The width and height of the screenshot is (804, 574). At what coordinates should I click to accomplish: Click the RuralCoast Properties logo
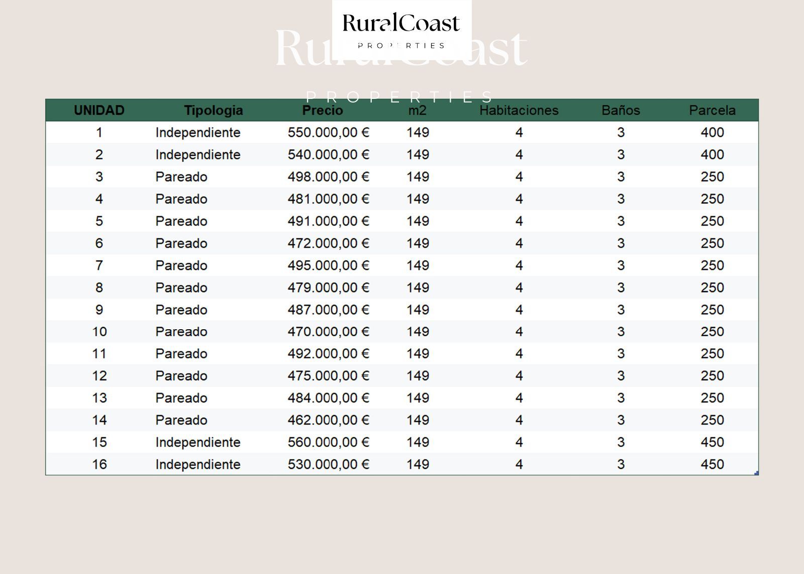click(401, 29)
